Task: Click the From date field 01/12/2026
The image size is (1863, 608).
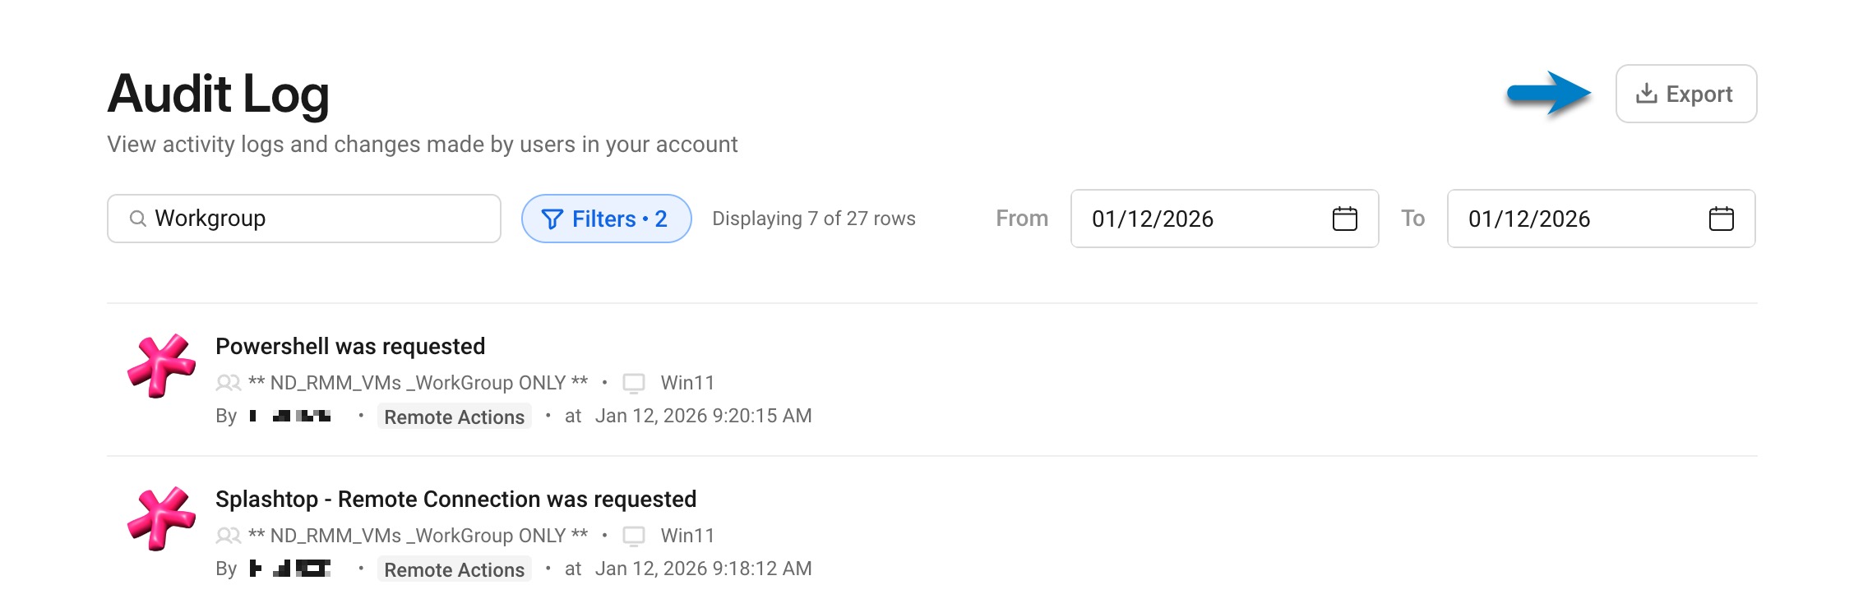Action: (x=1224, y=219)
